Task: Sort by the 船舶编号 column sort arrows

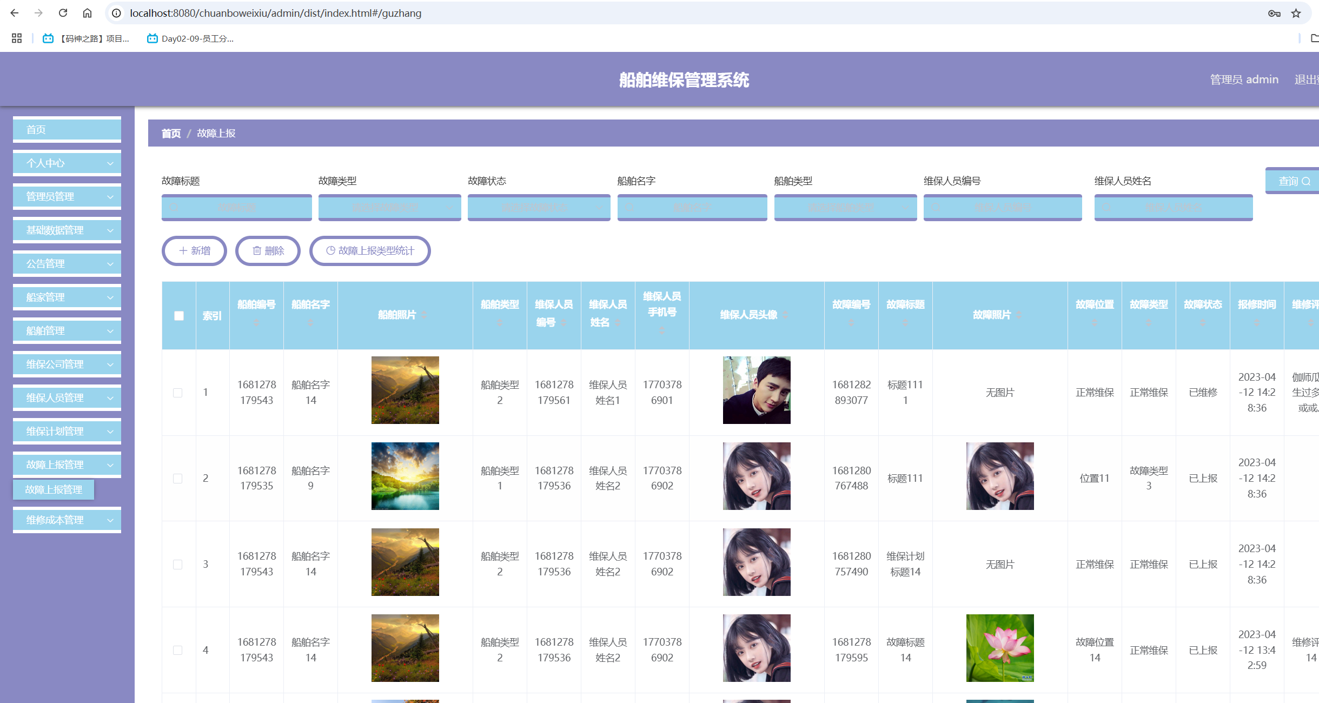Action: click(256, 322)
